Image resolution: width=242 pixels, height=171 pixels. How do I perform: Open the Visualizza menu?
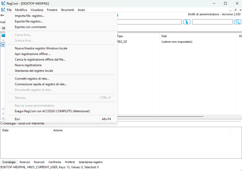(x=37, y=10)
